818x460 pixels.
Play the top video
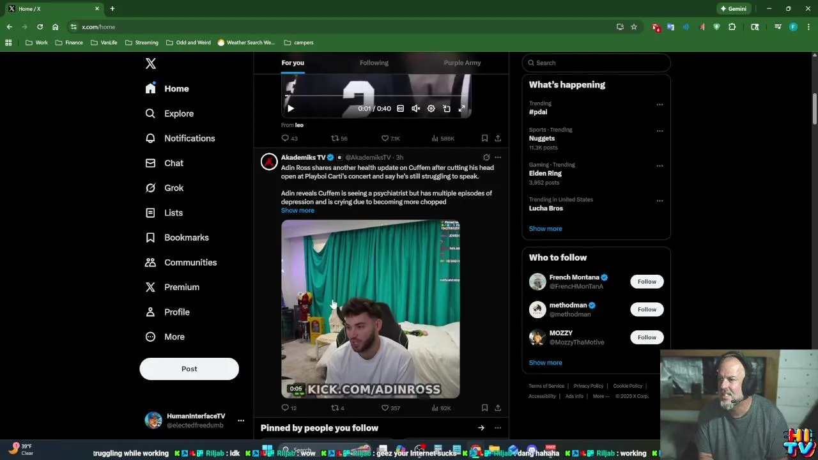[x=291, y=109]
